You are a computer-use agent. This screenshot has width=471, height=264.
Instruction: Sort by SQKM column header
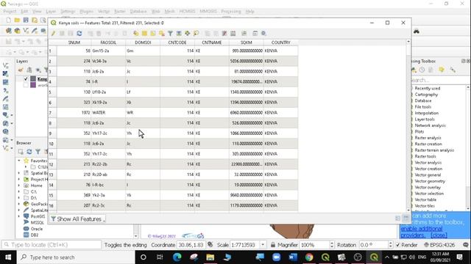247,43
